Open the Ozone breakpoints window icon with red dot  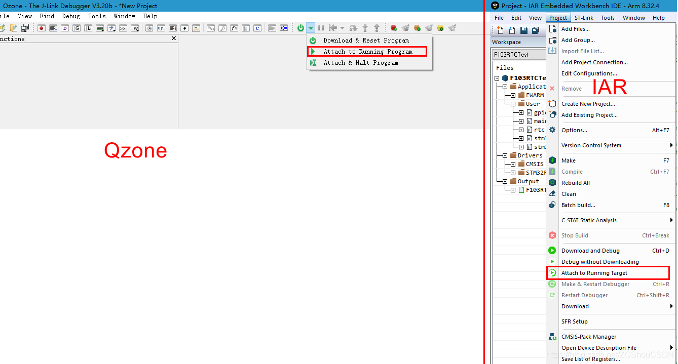[x=42, y=28]
